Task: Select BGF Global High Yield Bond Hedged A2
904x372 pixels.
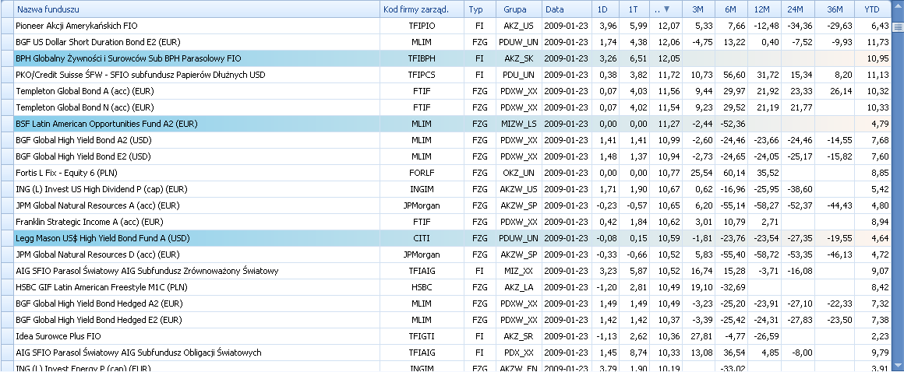Action: 453,304
